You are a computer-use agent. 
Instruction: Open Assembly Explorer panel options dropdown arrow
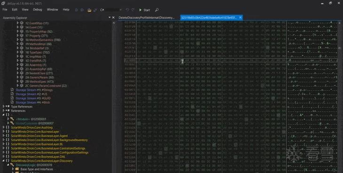coord(109,17)
